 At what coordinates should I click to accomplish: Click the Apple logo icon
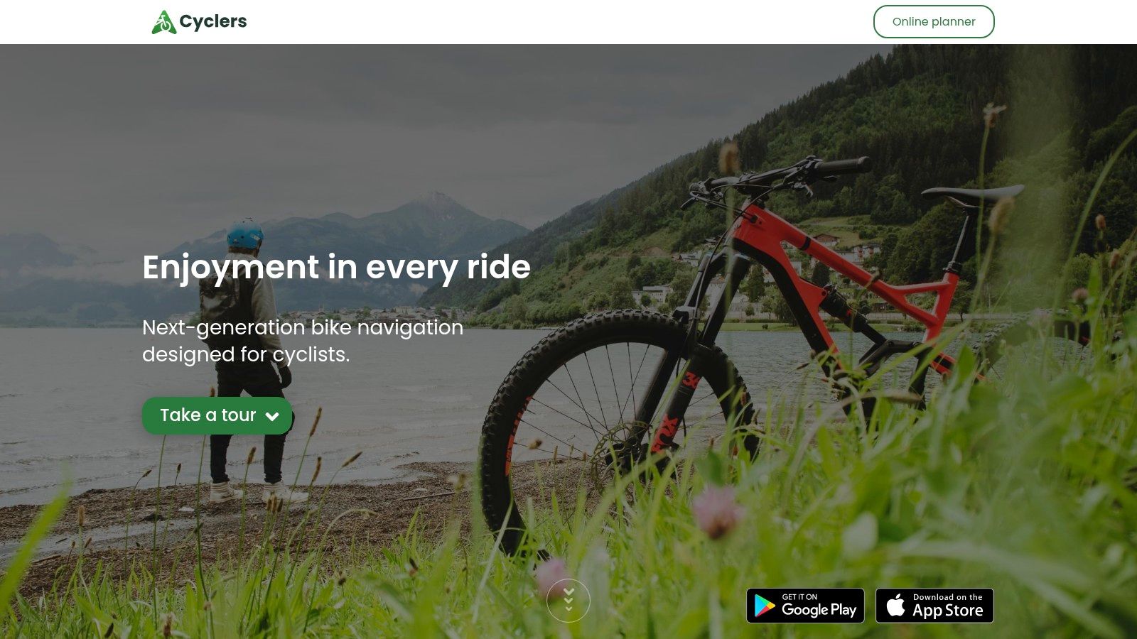pos(896,605)
